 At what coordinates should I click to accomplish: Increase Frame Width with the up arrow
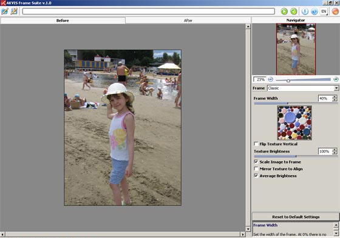point(335,97)
